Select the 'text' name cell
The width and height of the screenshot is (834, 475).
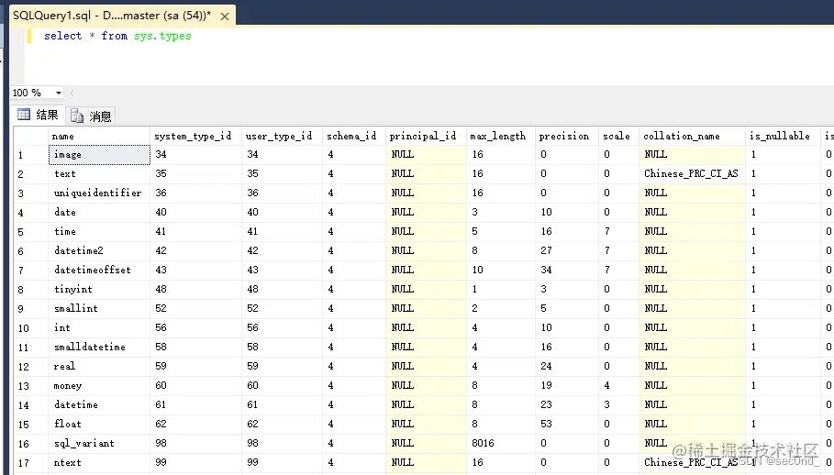point(99,173)
